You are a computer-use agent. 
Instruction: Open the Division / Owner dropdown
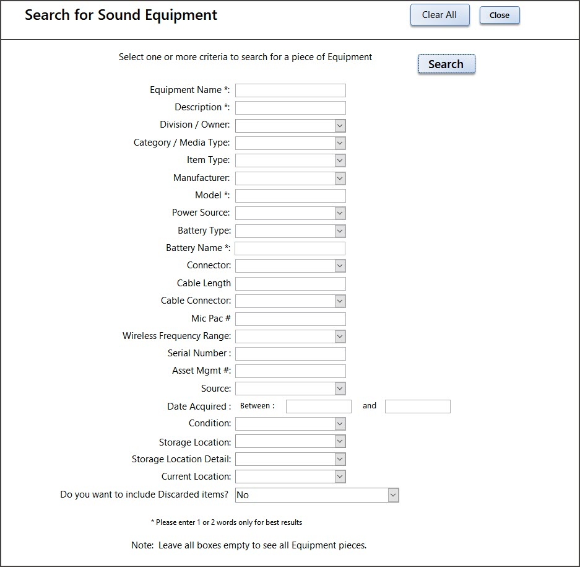(340, 126)
